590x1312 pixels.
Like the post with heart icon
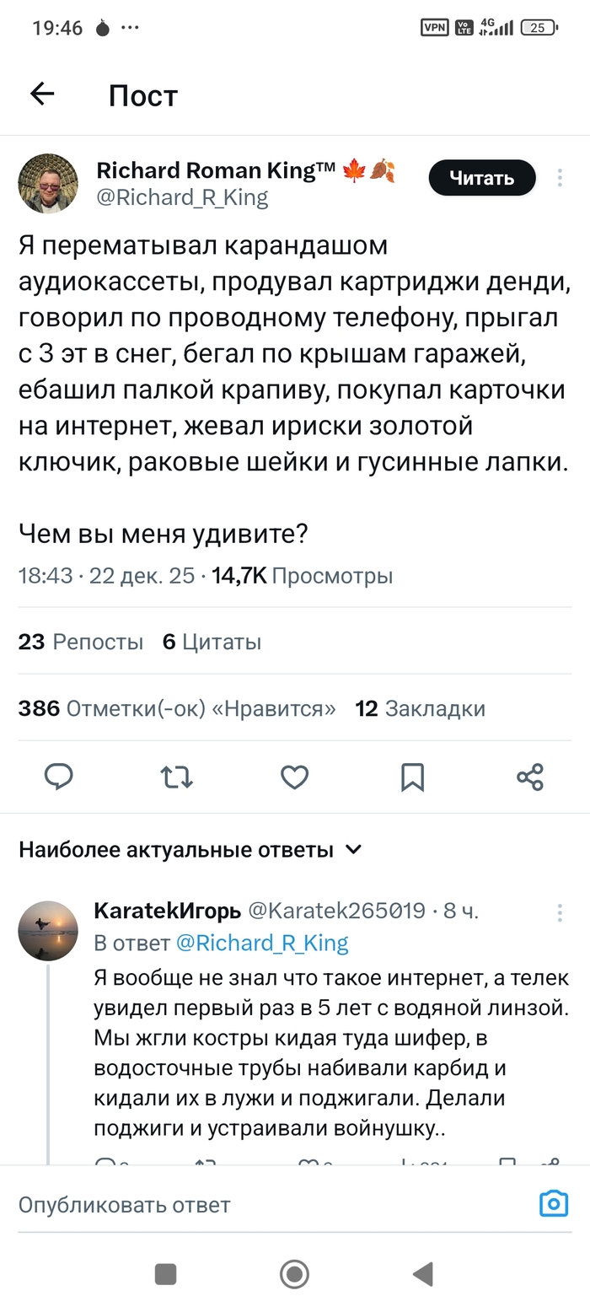(x=294, y=777)
